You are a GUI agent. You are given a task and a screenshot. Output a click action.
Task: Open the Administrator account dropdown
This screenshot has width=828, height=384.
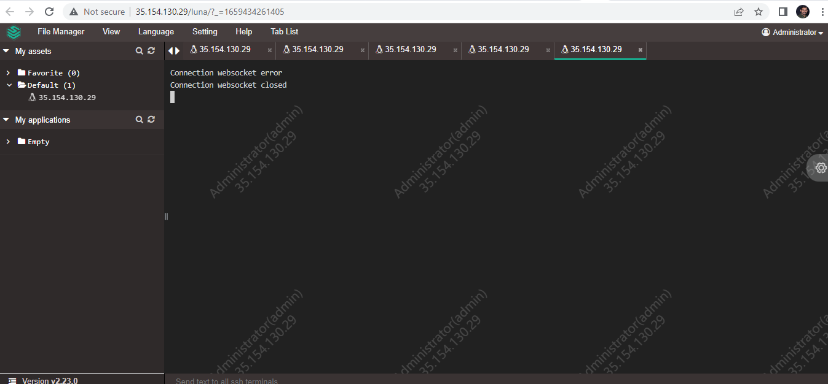(792, 32)
